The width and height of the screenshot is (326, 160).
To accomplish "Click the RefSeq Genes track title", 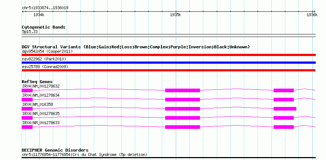I will (37, 82).
